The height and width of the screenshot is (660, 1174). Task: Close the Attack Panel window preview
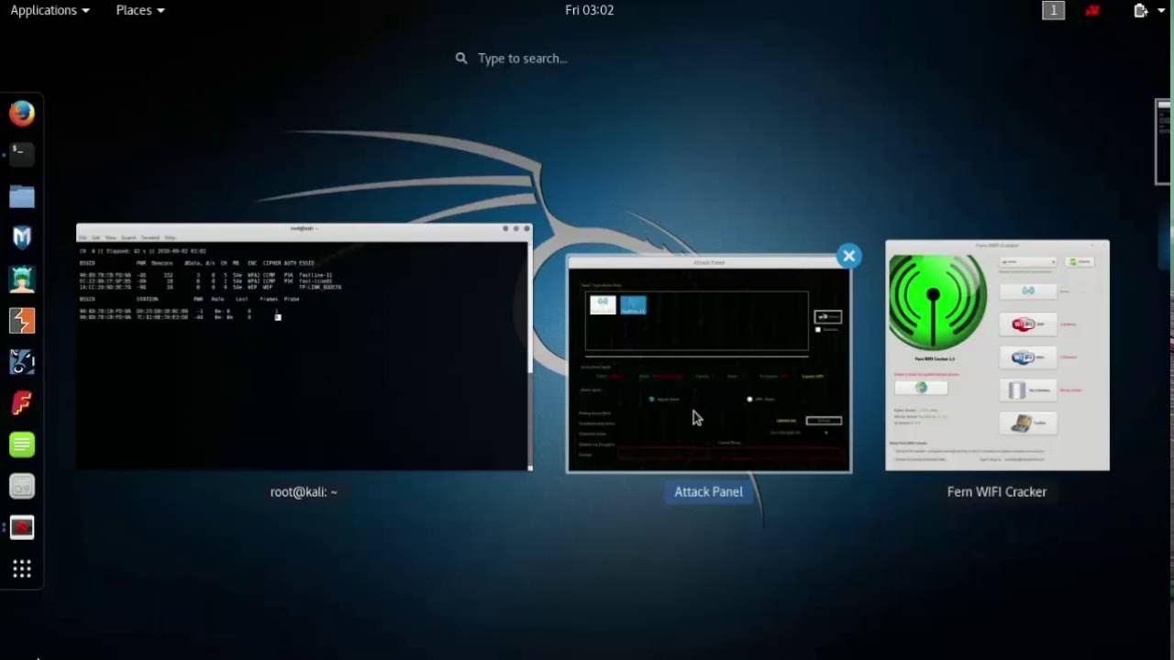(x=849, y=257)
